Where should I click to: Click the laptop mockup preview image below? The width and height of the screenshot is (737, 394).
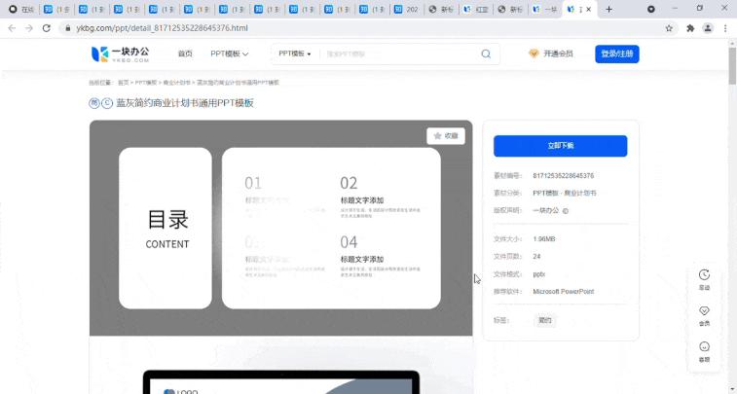(281, 381)
